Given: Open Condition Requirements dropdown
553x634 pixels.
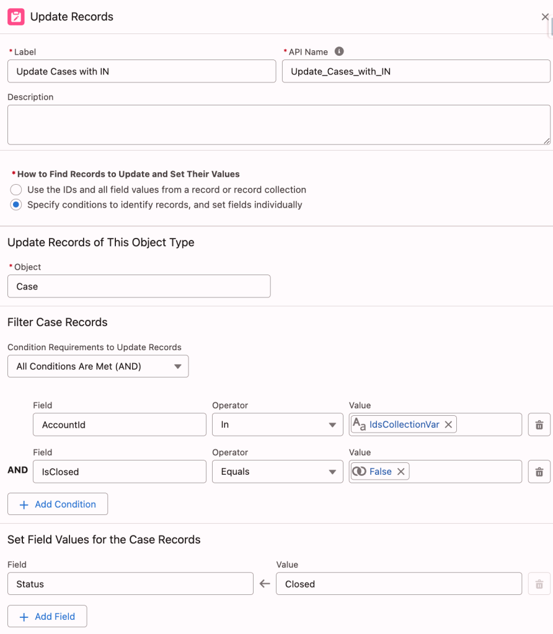Looking at the screenshot, I should (x=98, y=366).
